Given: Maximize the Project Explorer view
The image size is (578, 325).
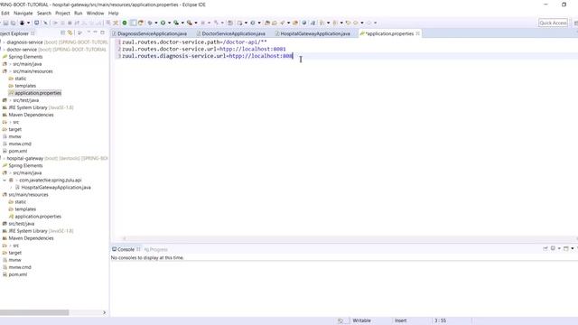Looking at the screenshot, I should [102, 33].
